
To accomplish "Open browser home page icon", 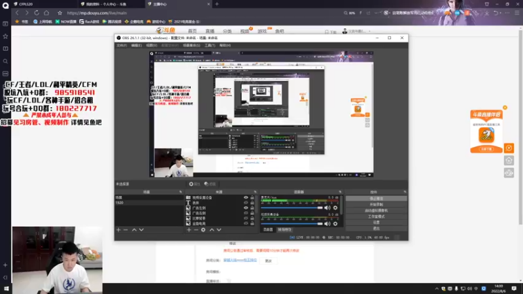I will [x=46, y=13].
